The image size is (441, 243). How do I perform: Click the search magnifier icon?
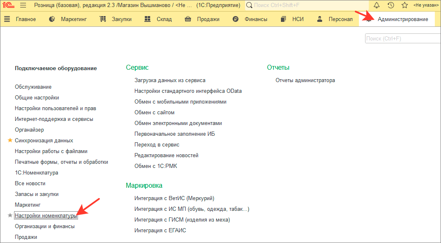tap(249, 5)
